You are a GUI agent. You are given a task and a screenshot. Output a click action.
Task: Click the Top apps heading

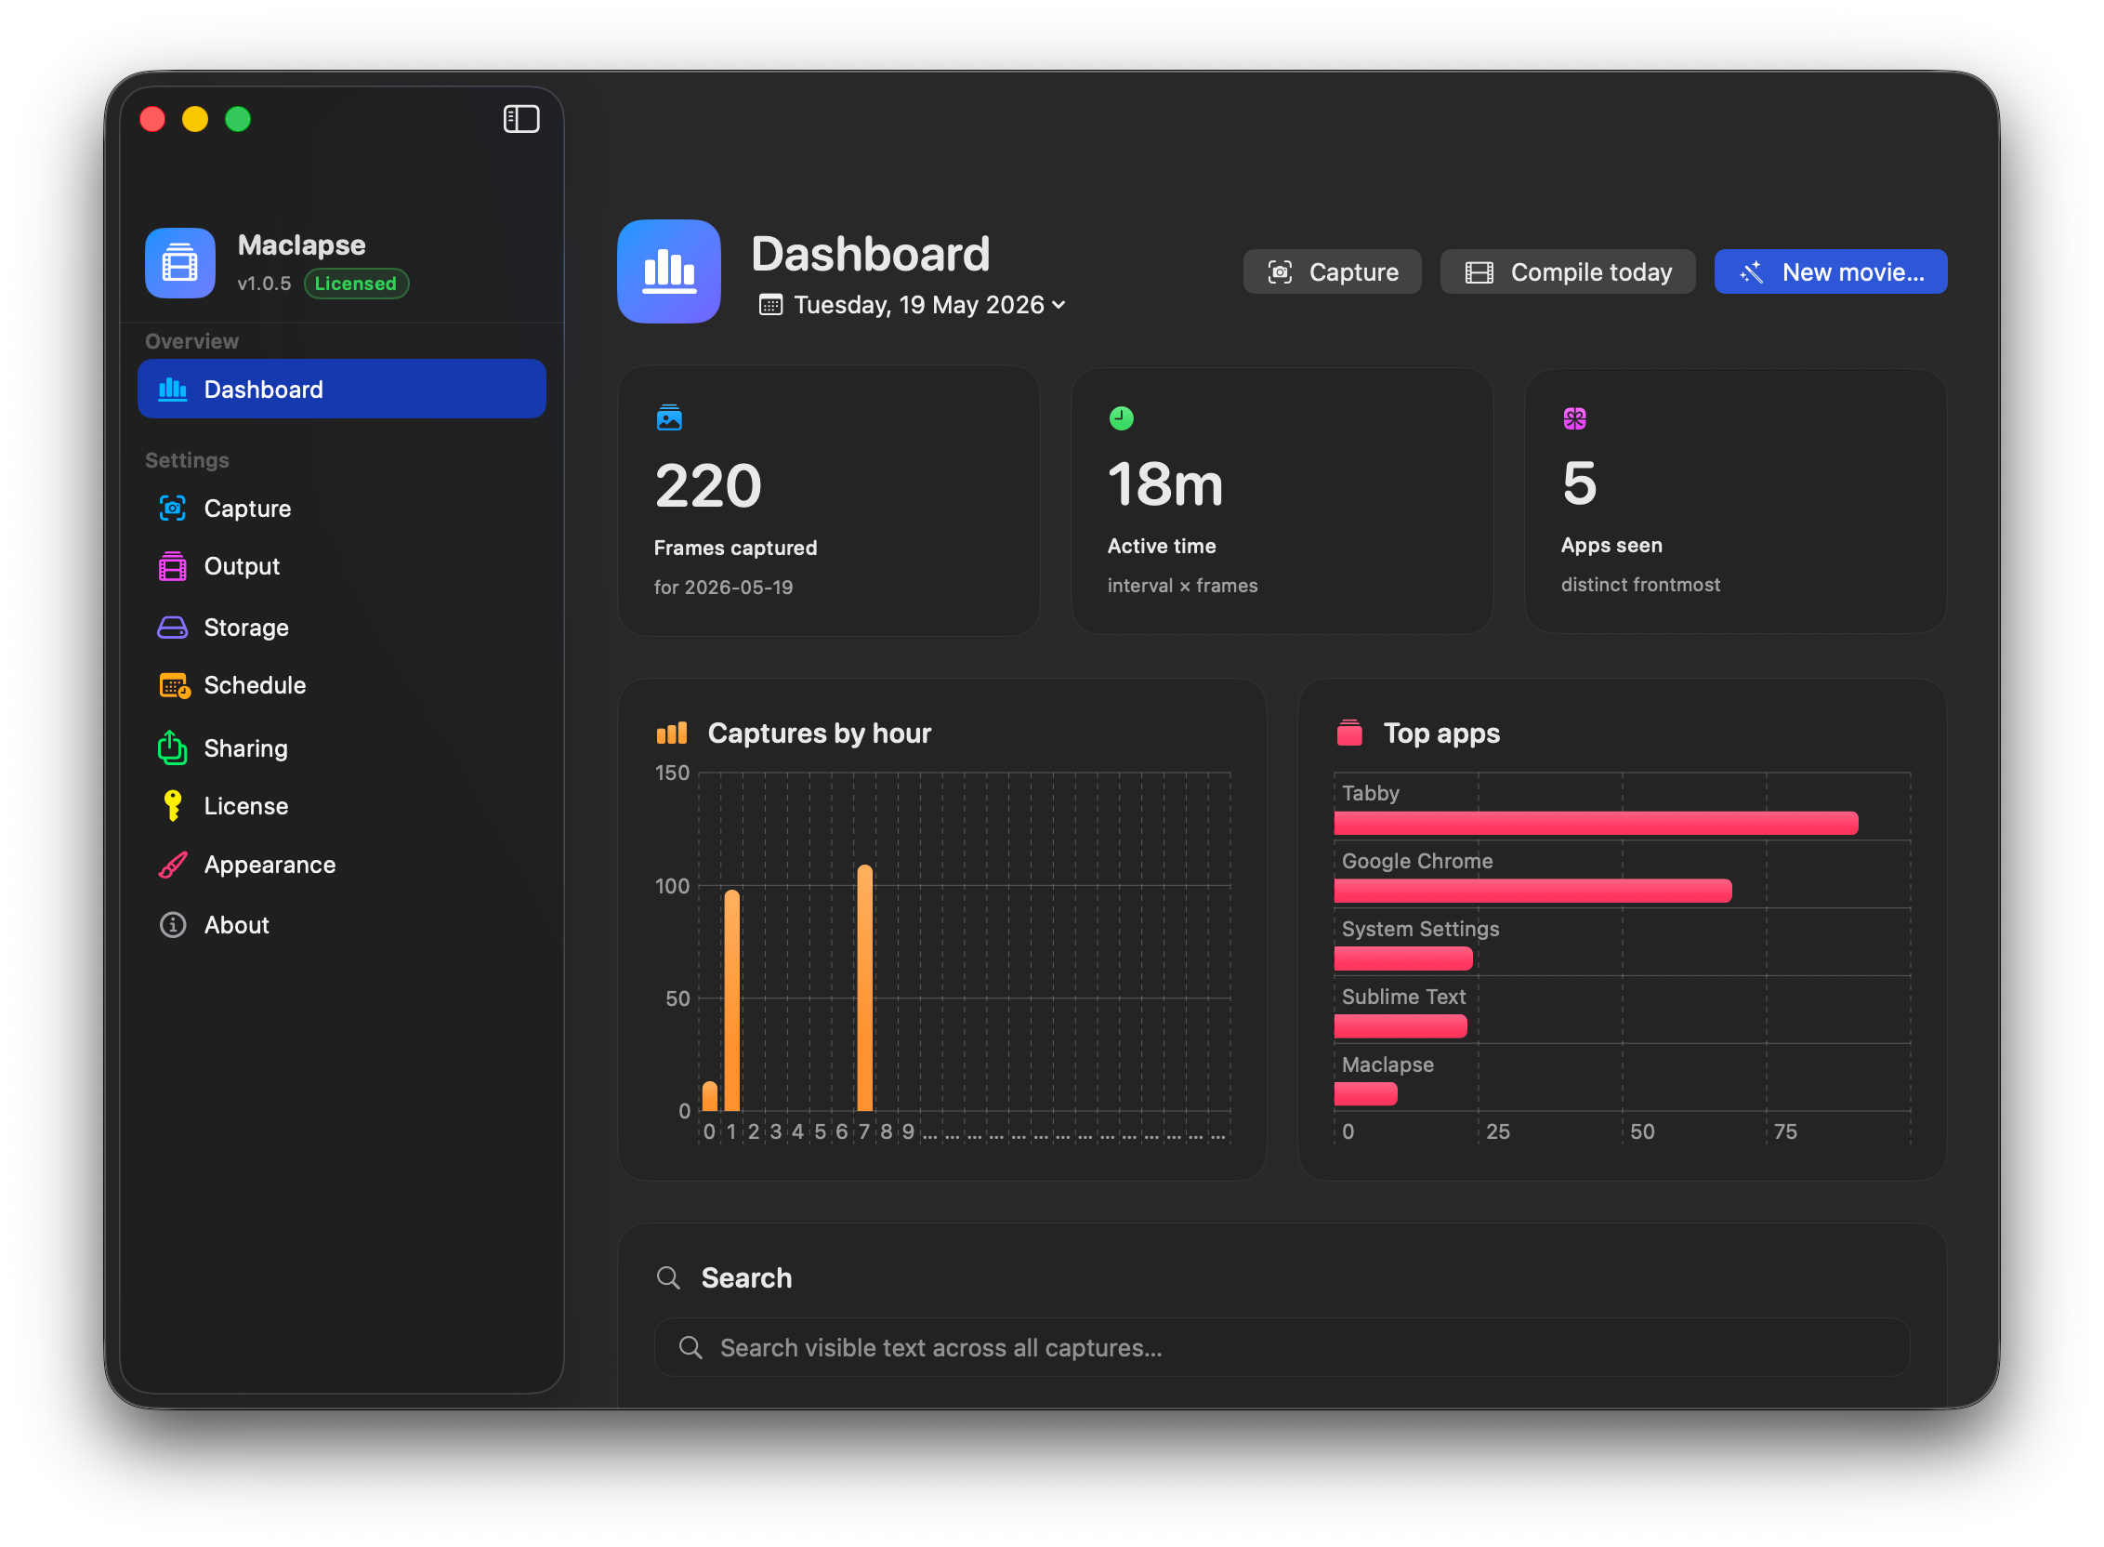1442,734
